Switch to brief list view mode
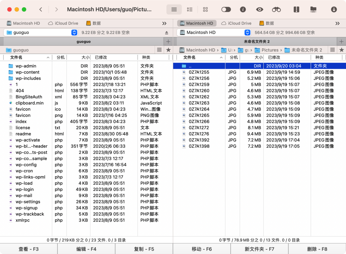Image resolution: width=346 pixels, height=254 pixels. [x=190, y=9]
